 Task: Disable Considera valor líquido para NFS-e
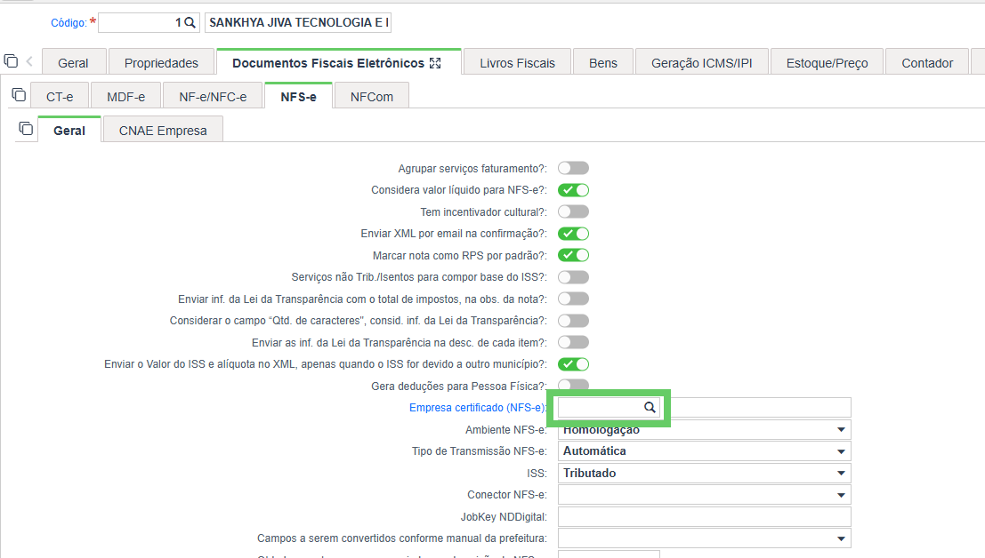[x=574, y=190]
